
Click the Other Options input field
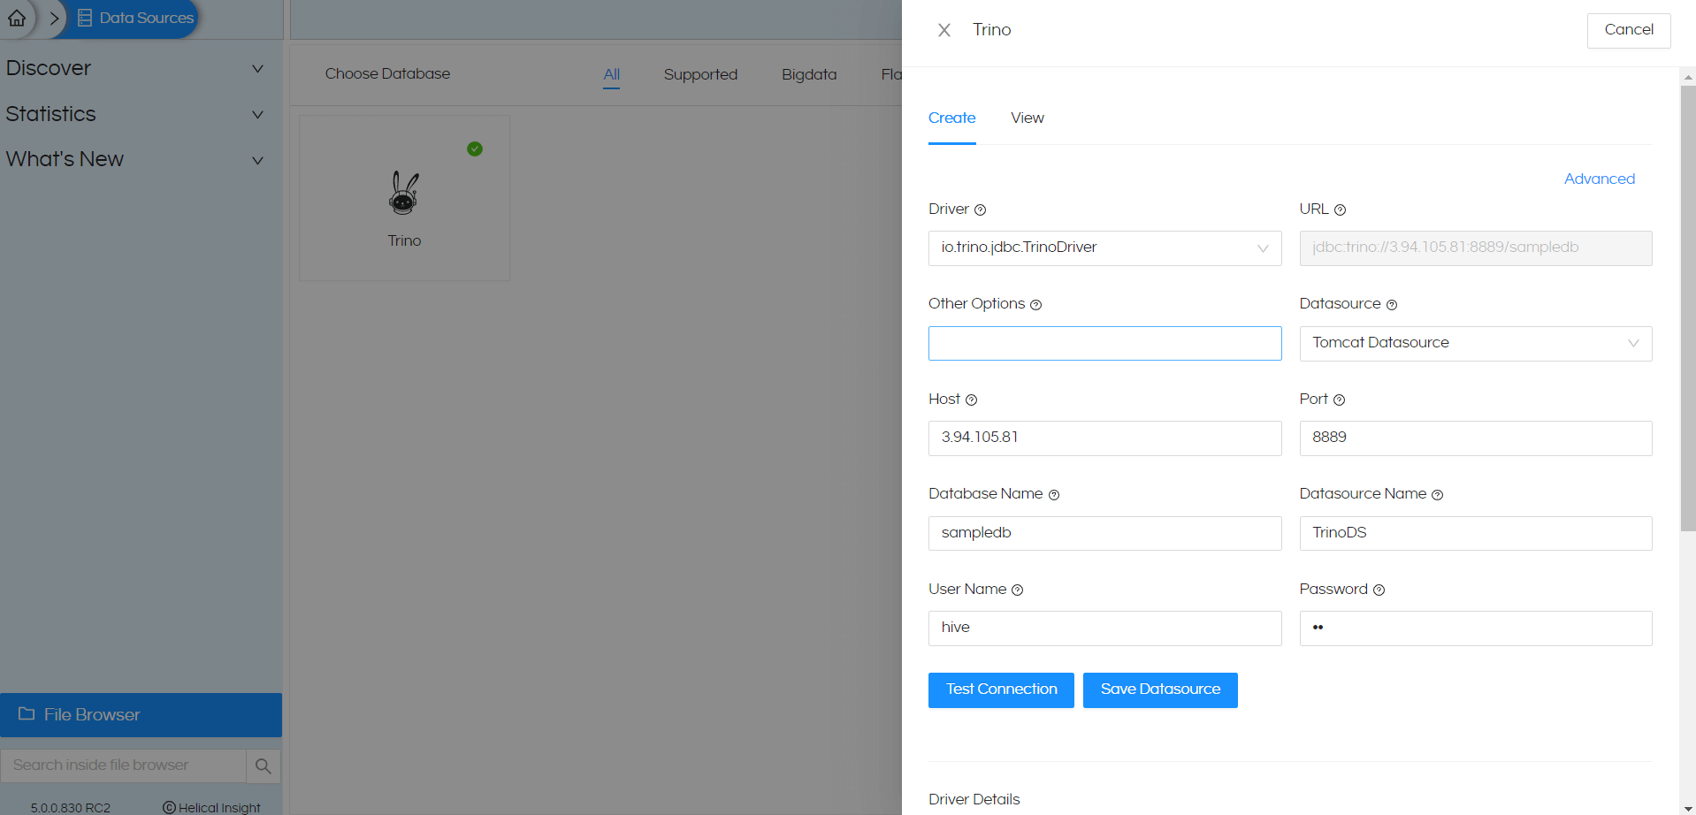pyautogui.click(x=1104, y=343)
